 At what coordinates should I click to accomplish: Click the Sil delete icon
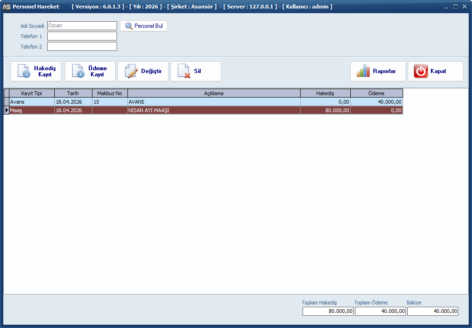click(184, 71)
